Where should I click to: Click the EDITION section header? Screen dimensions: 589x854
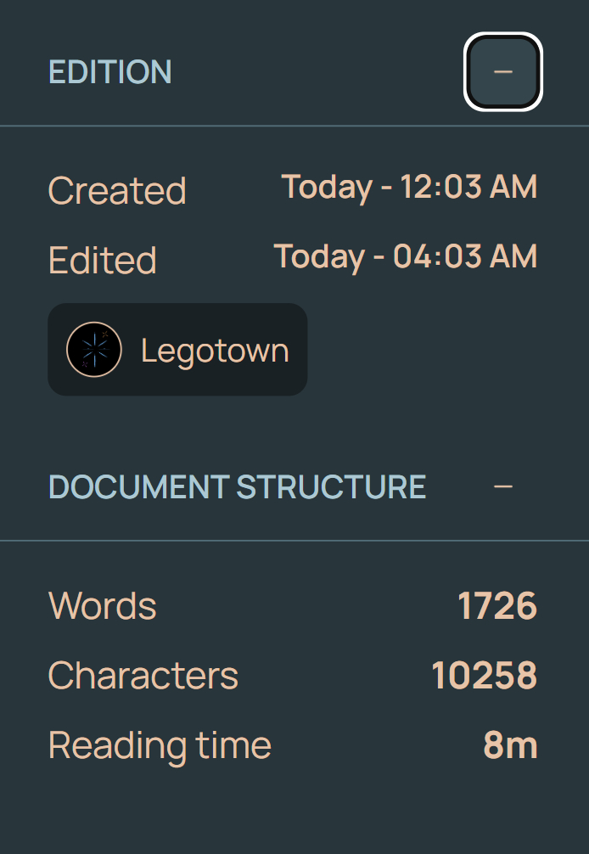pos(110,72)
